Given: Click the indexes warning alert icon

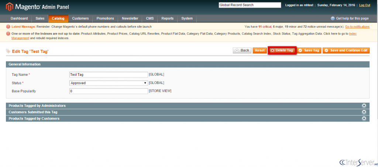Looking at the screenshot, I should [x=8, y=34].
